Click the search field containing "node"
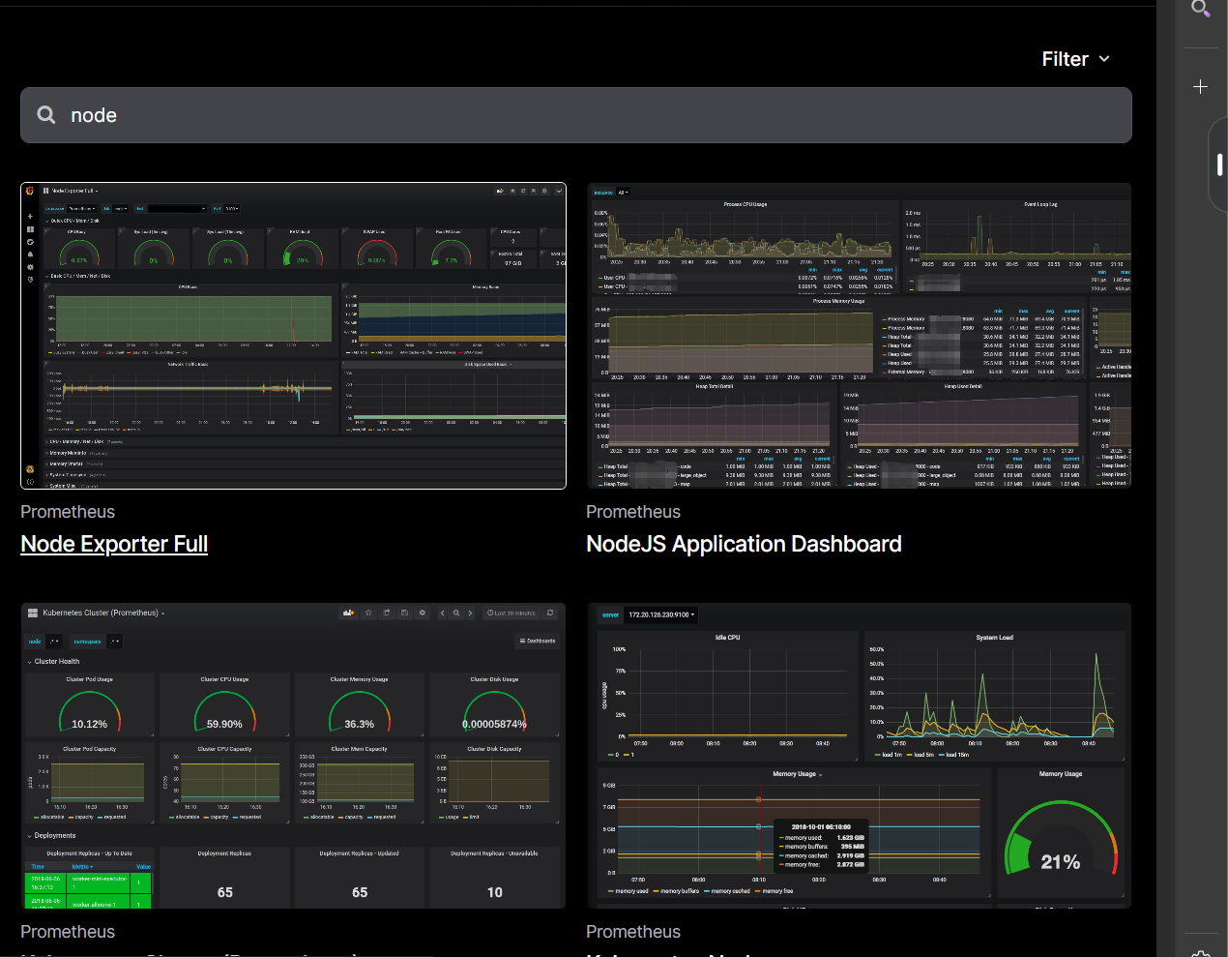 576,115
